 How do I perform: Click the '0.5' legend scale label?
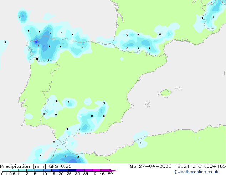12,174
